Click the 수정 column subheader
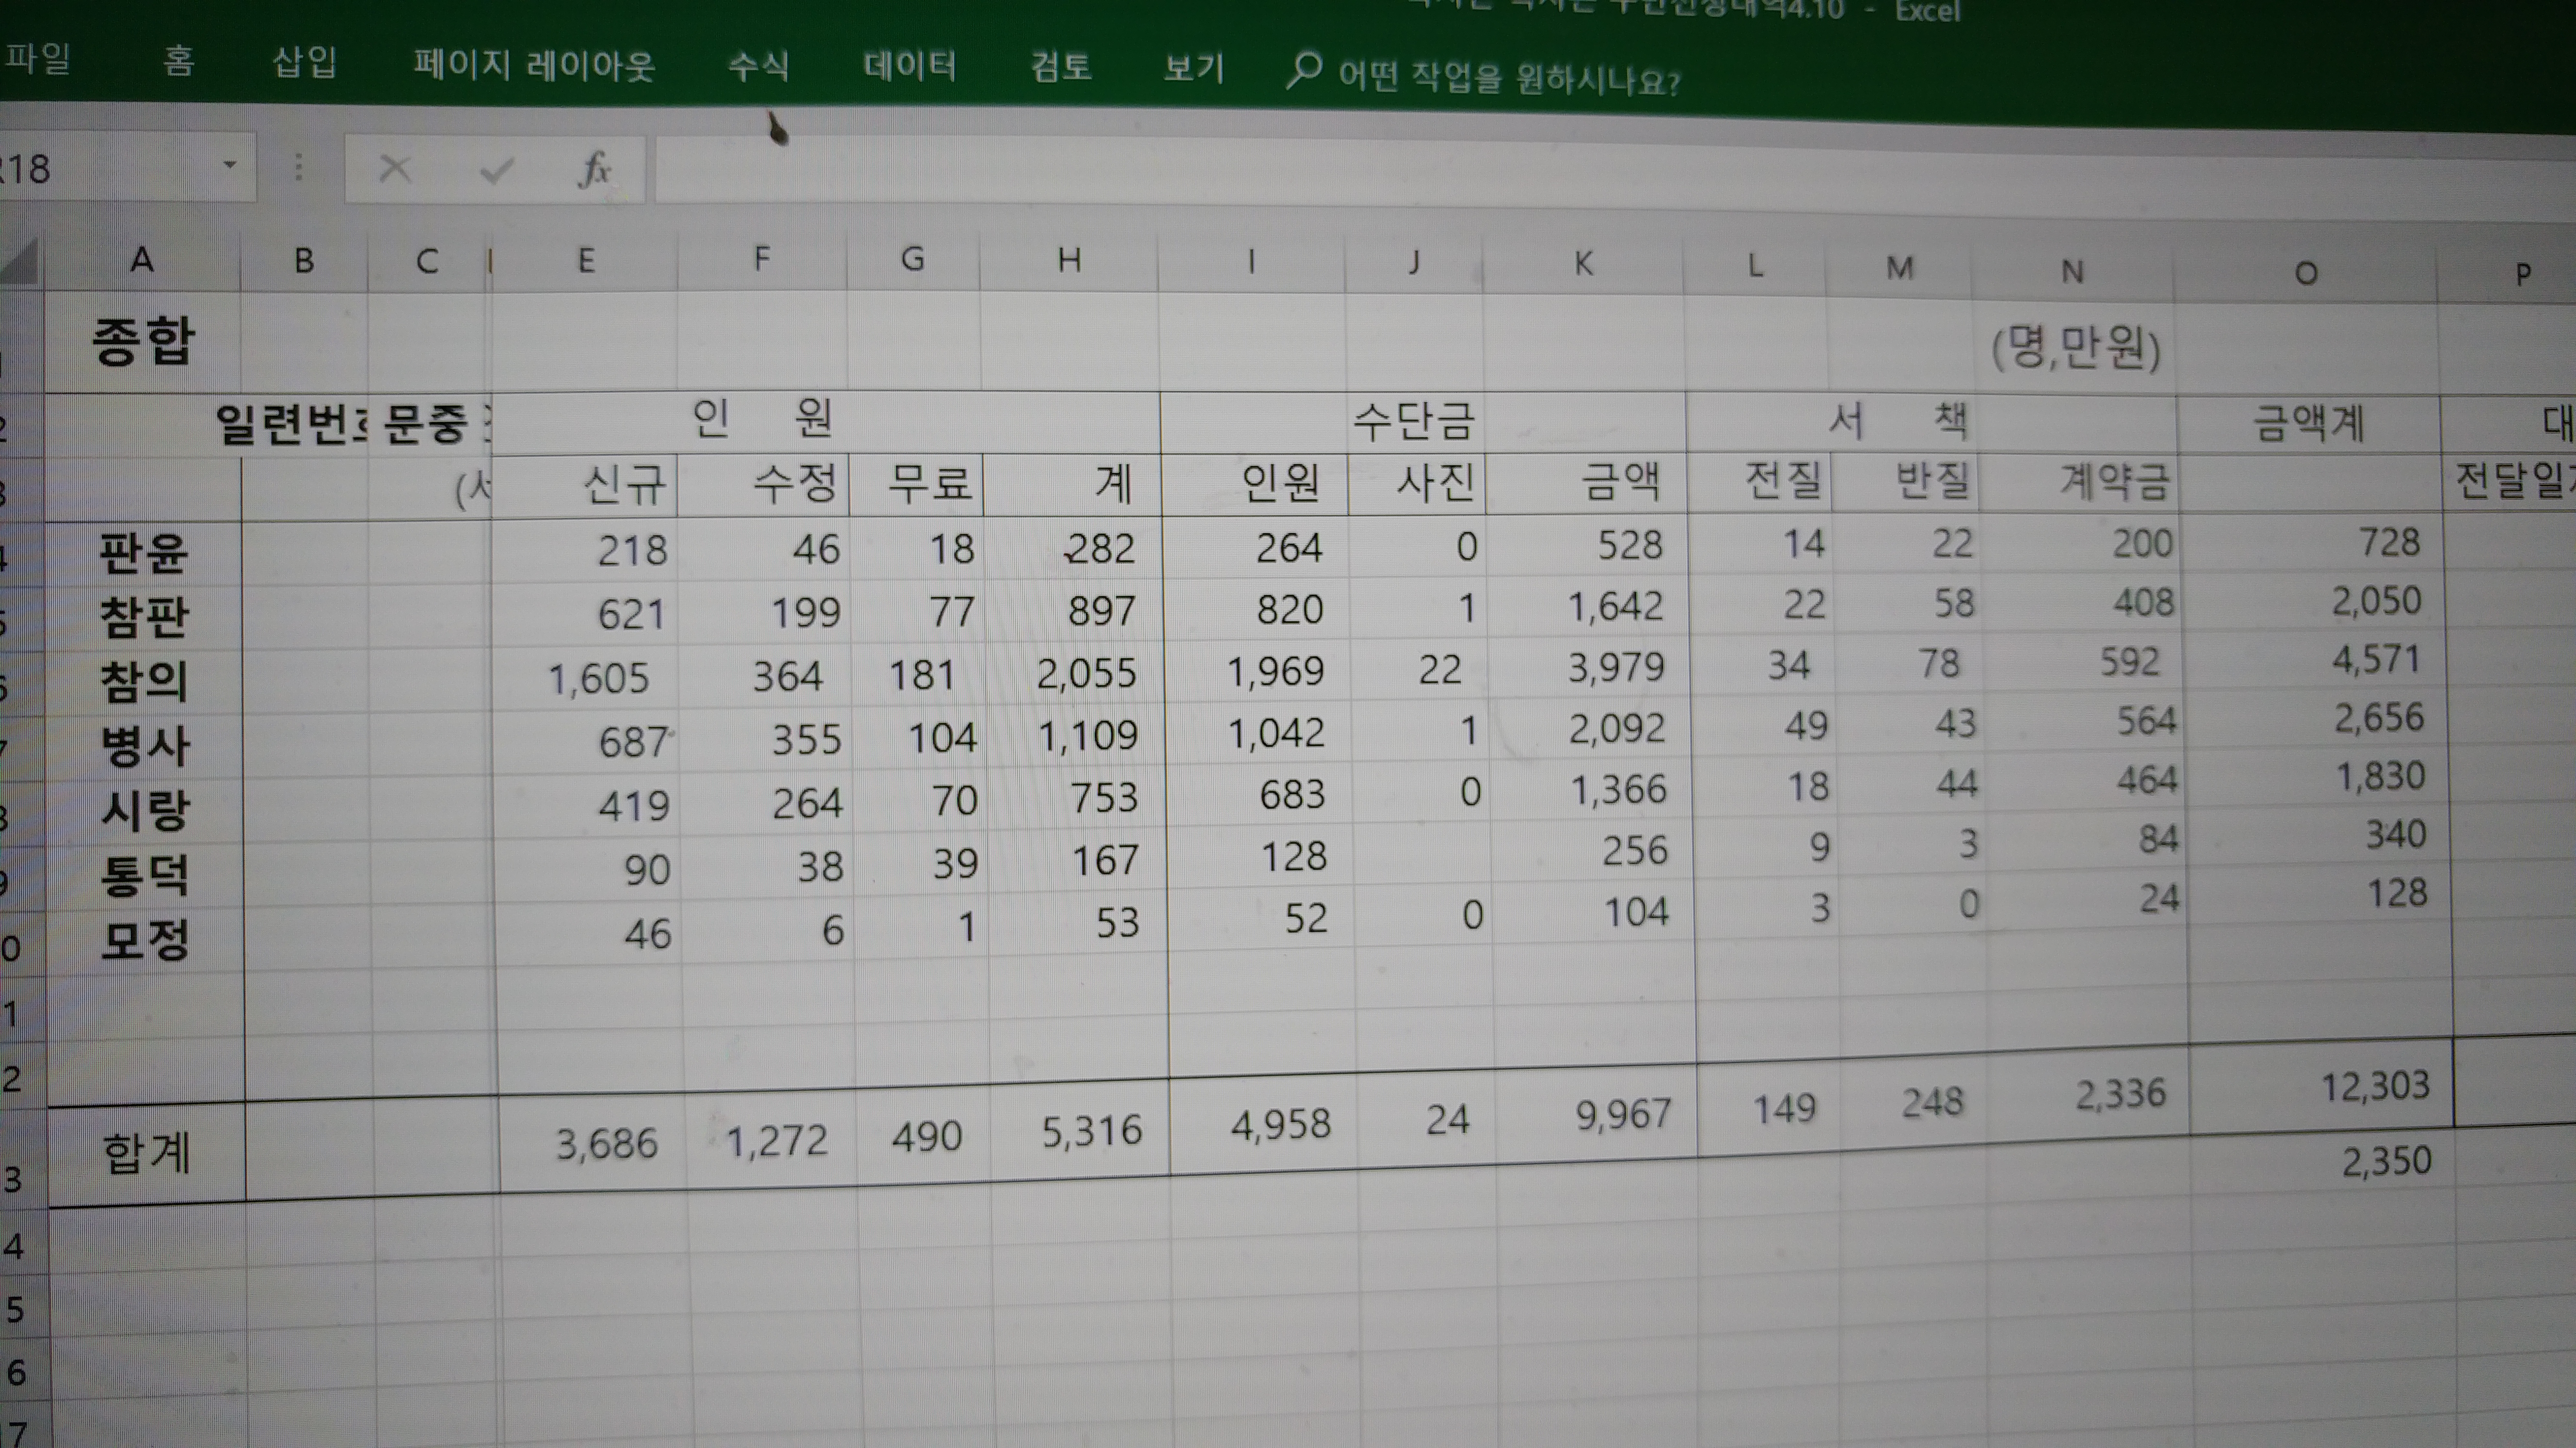 pos(764,485)
